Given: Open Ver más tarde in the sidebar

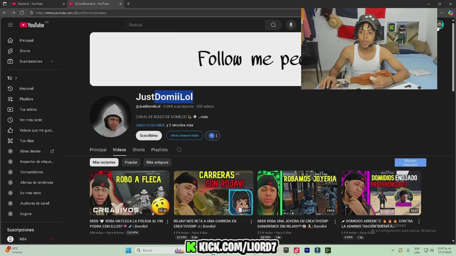Looking at the screenshot, I should [x=30, y=120].
